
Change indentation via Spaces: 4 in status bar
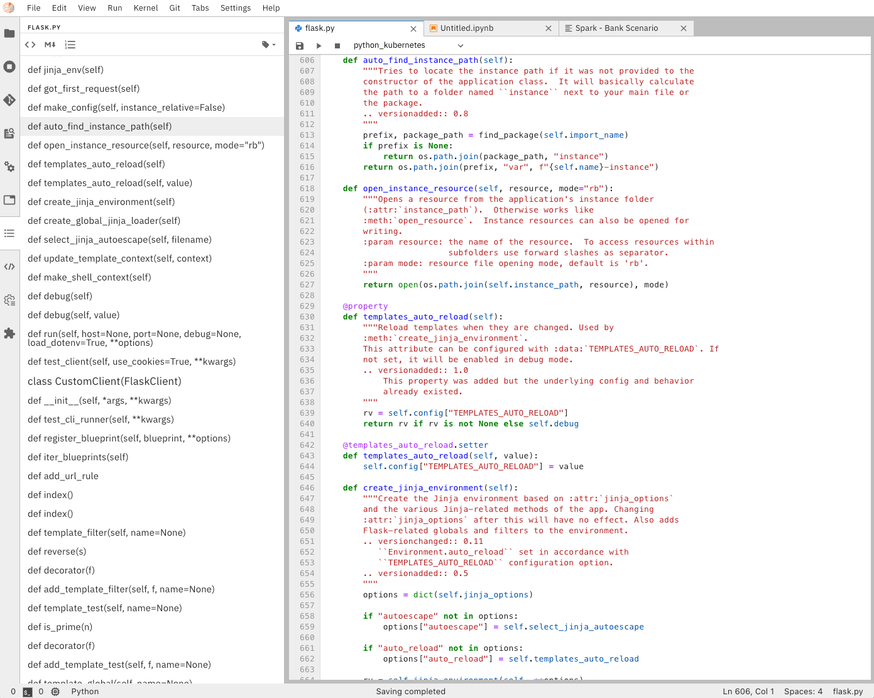tap(803, 692)
